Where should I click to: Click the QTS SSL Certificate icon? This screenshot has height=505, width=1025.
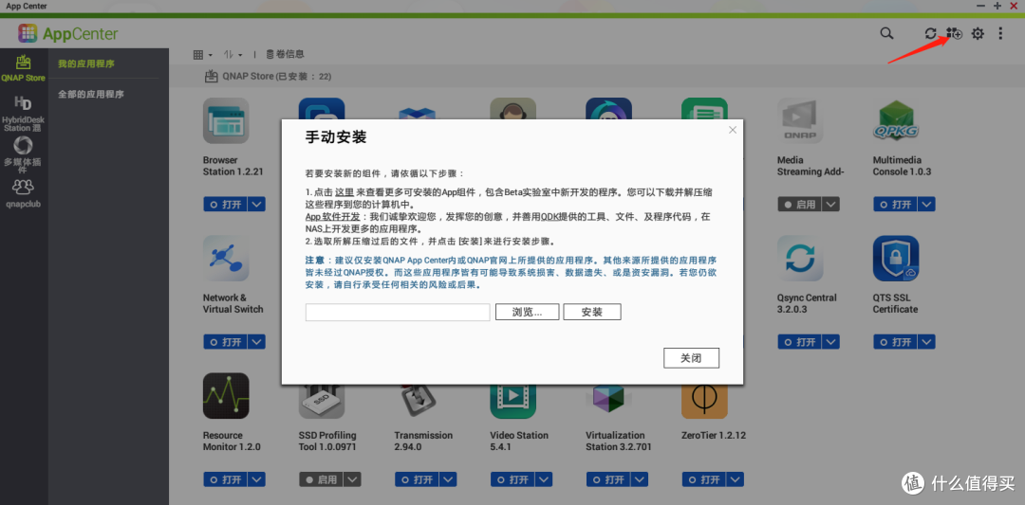(896, 259)
